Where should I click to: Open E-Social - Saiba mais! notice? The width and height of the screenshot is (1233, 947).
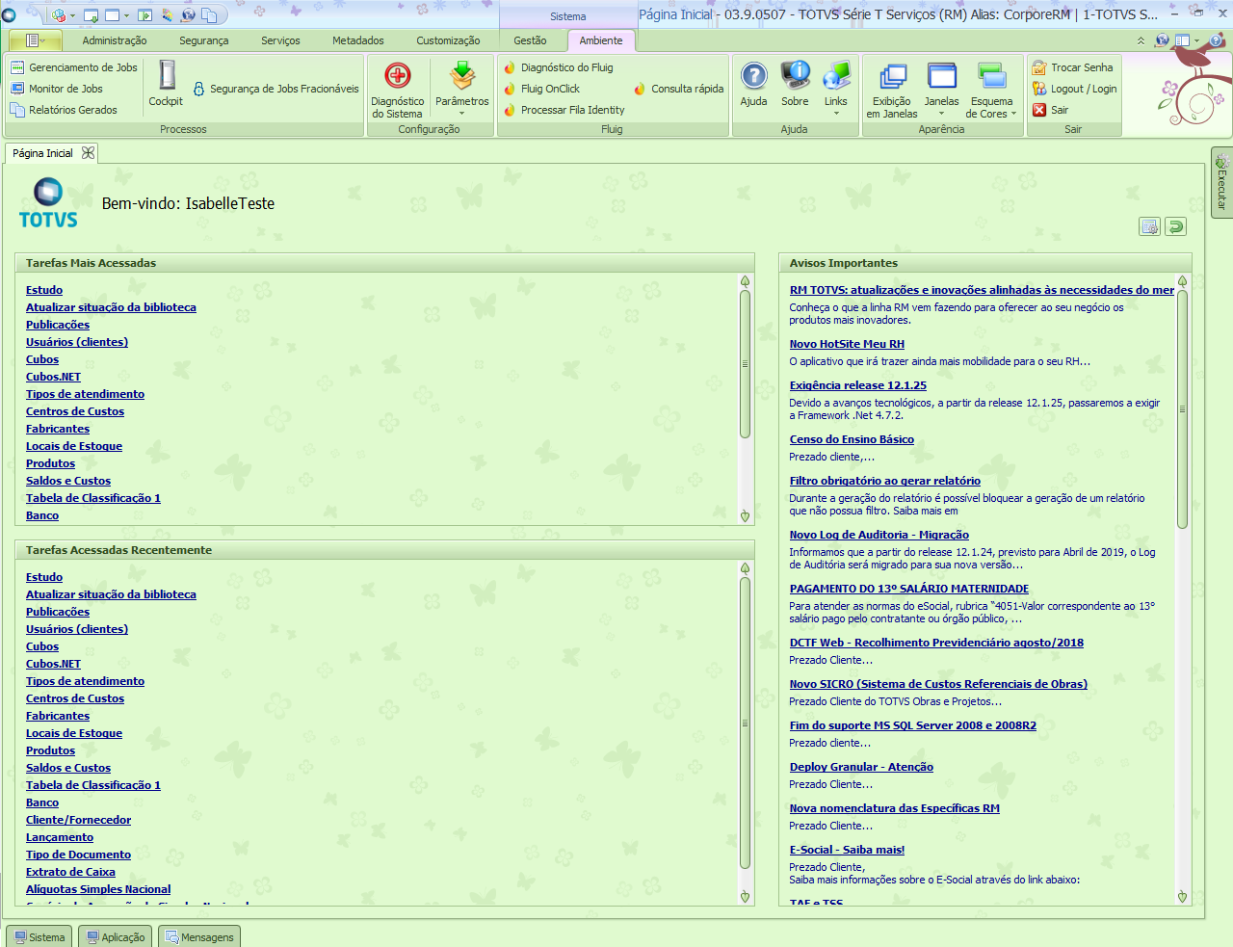tap(847, 850)
